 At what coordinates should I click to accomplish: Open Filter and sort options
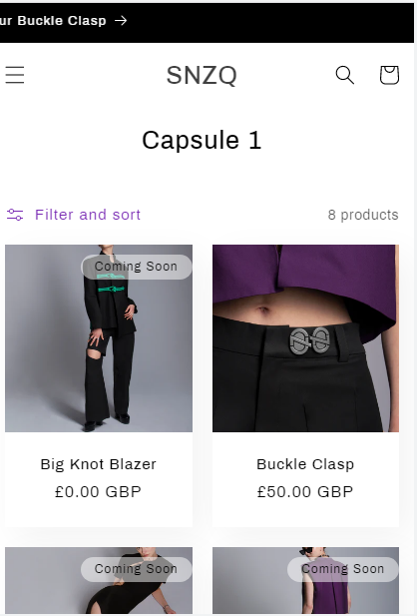[74, 215]
